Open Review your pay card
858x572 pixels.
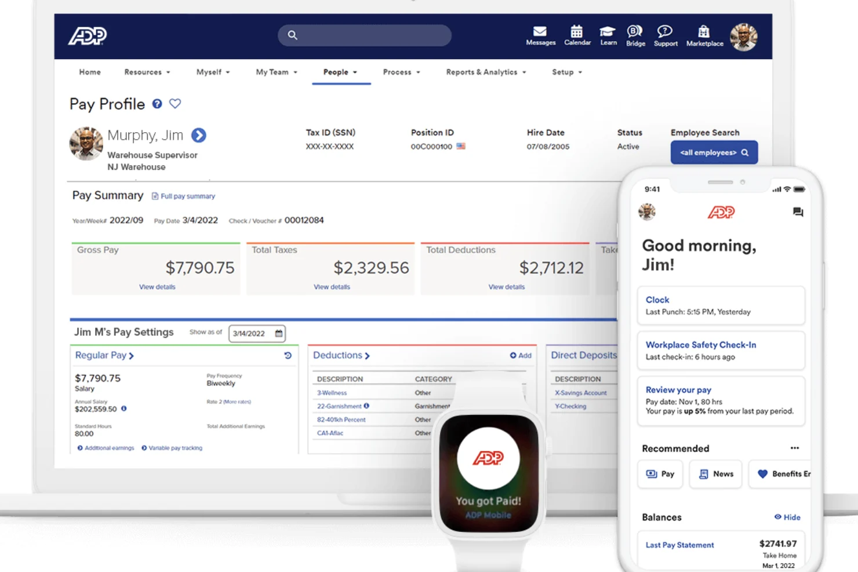(x=721, y=401)
